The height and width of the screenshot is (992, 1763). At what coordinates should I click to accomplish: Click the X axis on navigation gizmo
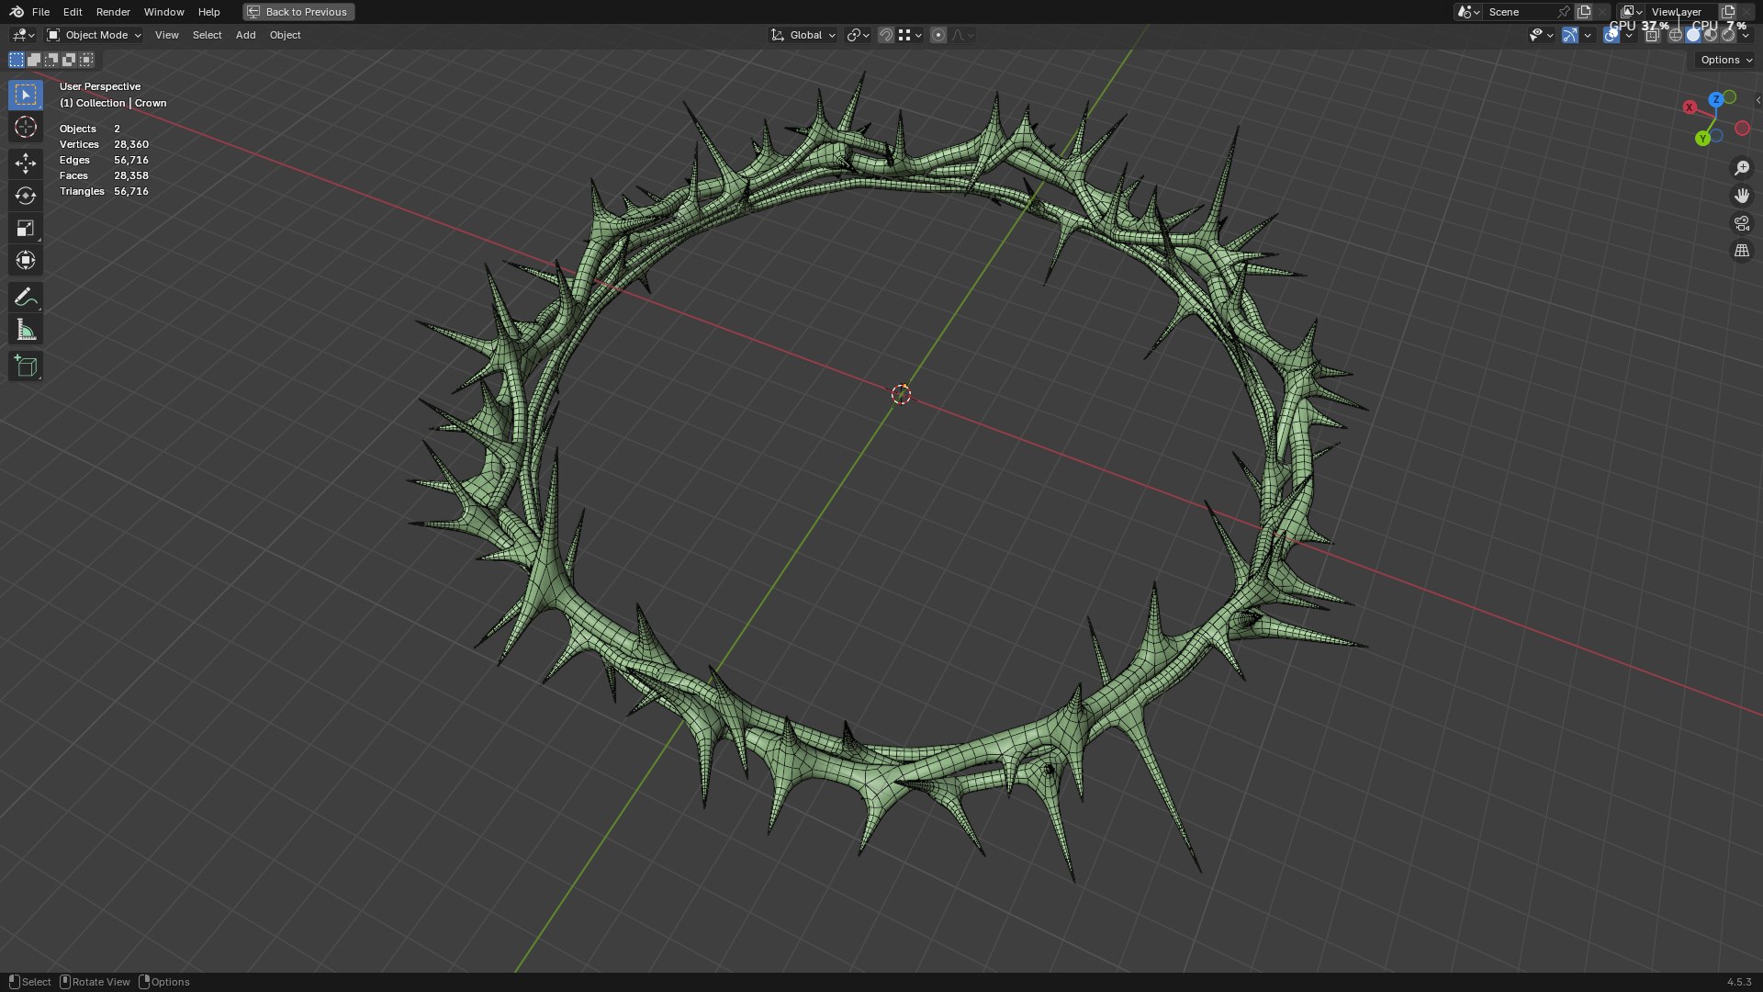pos(1689,107)
